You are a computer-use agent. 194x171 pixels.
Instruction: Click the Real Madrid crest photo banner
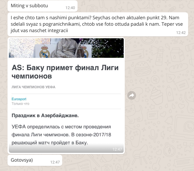pos(66,48)
